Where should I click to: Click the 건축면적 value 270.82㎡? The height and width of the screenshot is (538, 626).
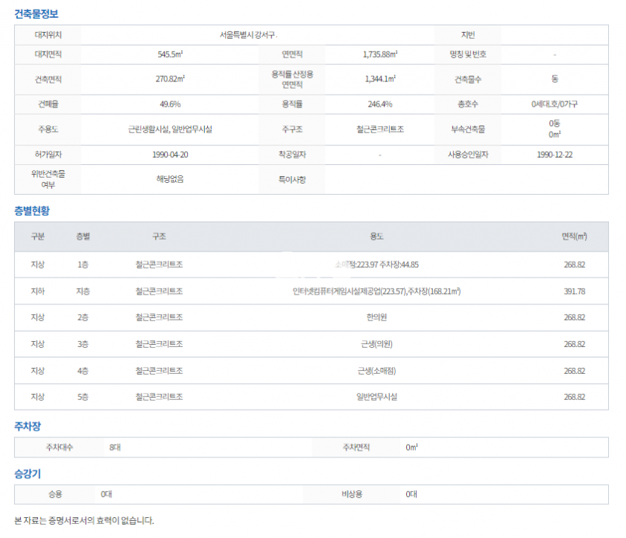(171, 79)
